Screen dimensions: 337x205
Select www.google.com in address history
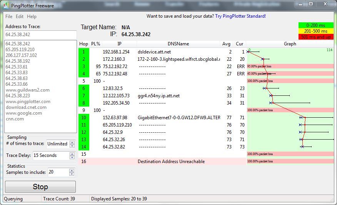pos(24,113)
